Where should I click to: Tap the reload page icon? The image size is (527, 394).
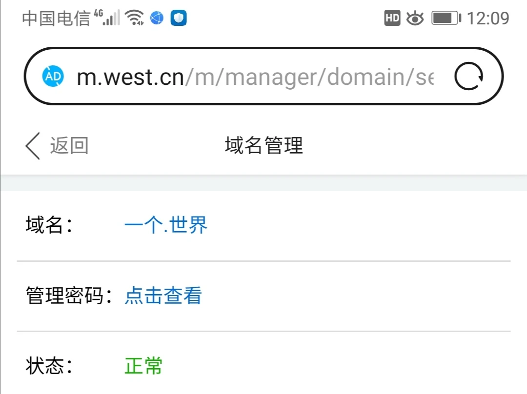coord(469,77)
